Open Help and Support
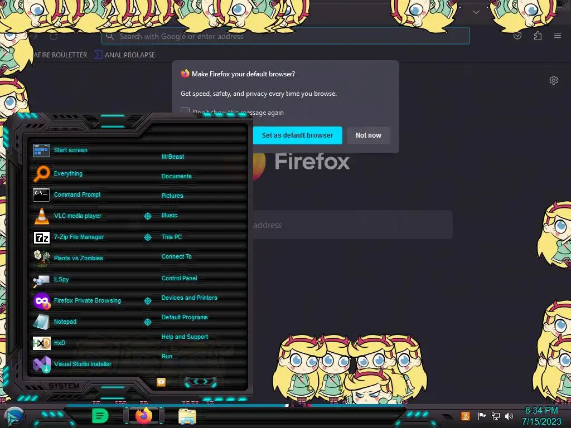Image resolution: width=571 pixels, height=428 pixels. (x=185, y=337)
